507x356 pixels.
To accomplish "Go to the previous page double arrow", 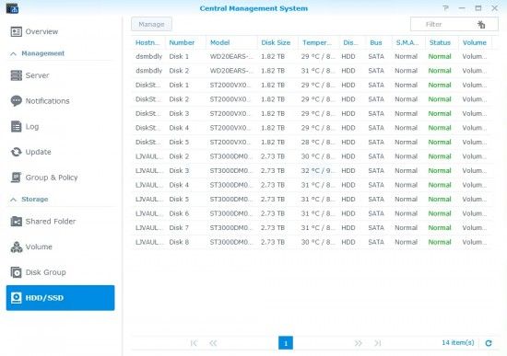I will pos(213,343).
